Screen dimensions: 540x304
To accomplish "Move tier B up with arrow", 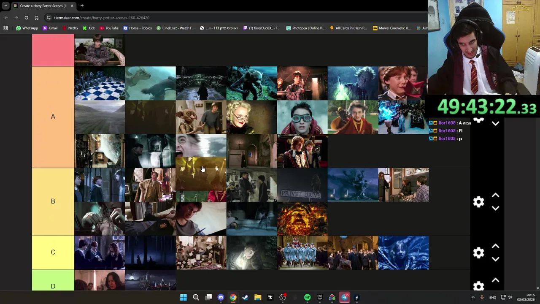I will pos(496,195).
